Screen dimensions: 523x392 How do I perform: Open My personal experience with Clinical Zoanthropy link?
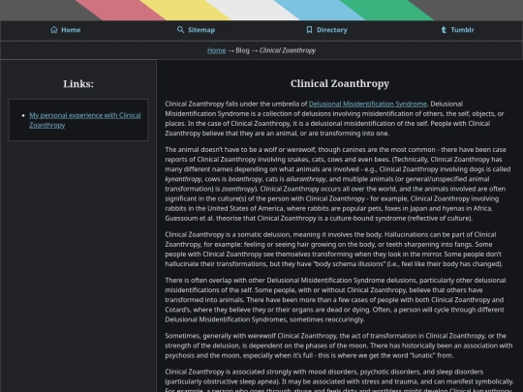coord(85,120)
